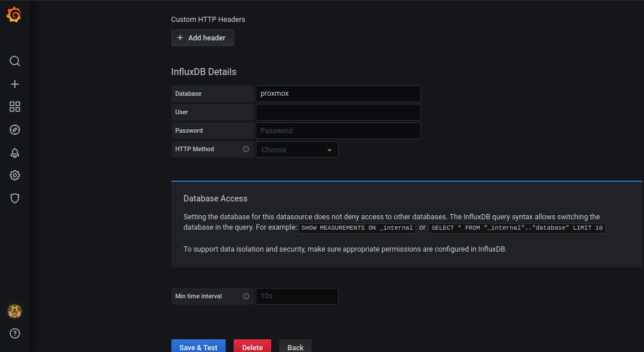Click the HTTP Method label text

194,149
